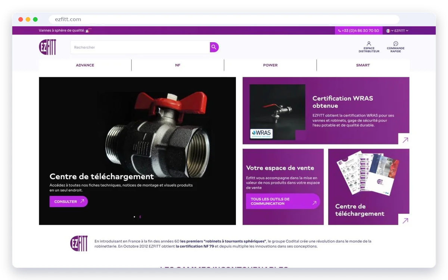Click the yellow minimize window dot
448x280 pixels.
click(28, 19)
